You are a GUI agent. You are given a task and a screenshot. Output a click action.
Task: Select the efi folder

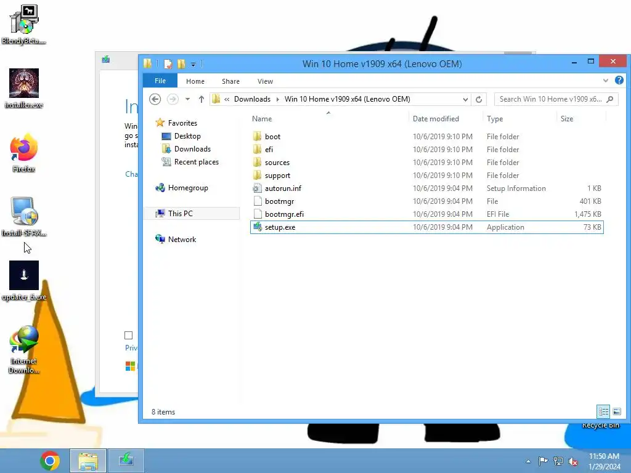pos(426,150)
